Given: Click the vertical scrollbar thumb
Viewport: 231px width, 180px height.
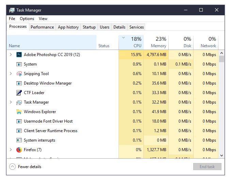Looking at the screenshot, I should 221,59.
